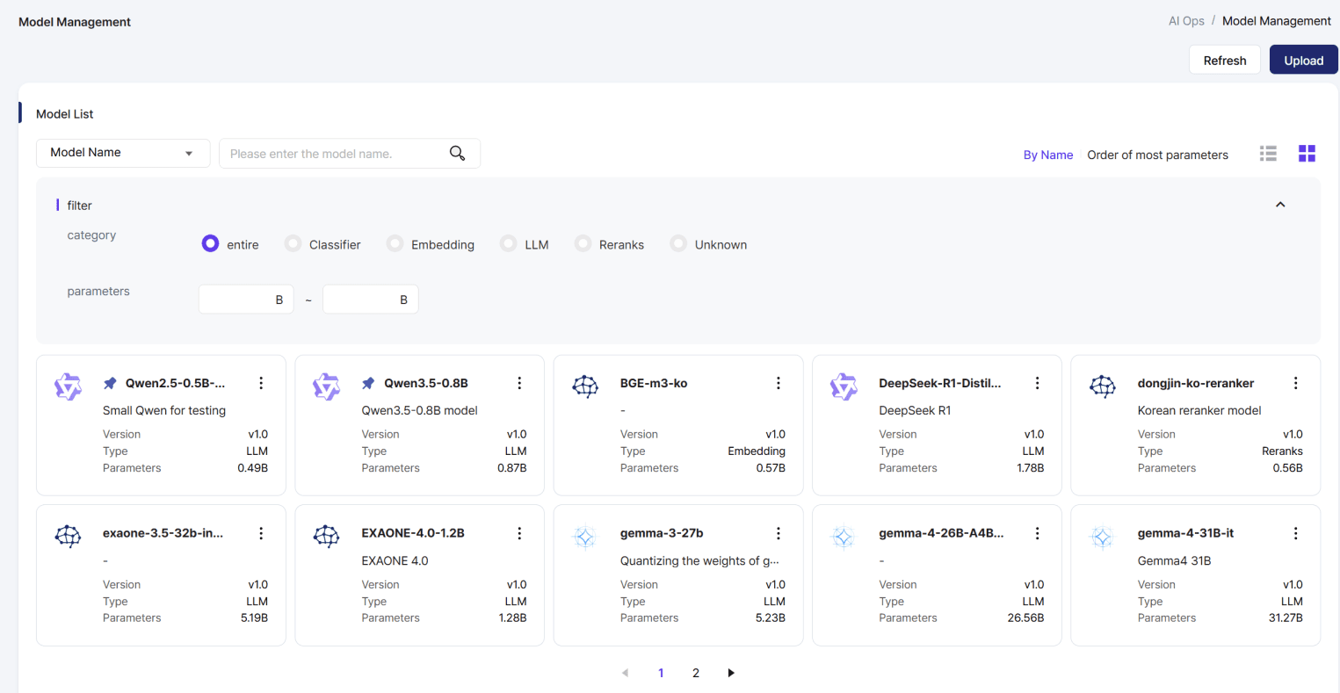The height and width of the screenshot is (693, 1340).
Task: Sort models By Name
Action: 1047,155
